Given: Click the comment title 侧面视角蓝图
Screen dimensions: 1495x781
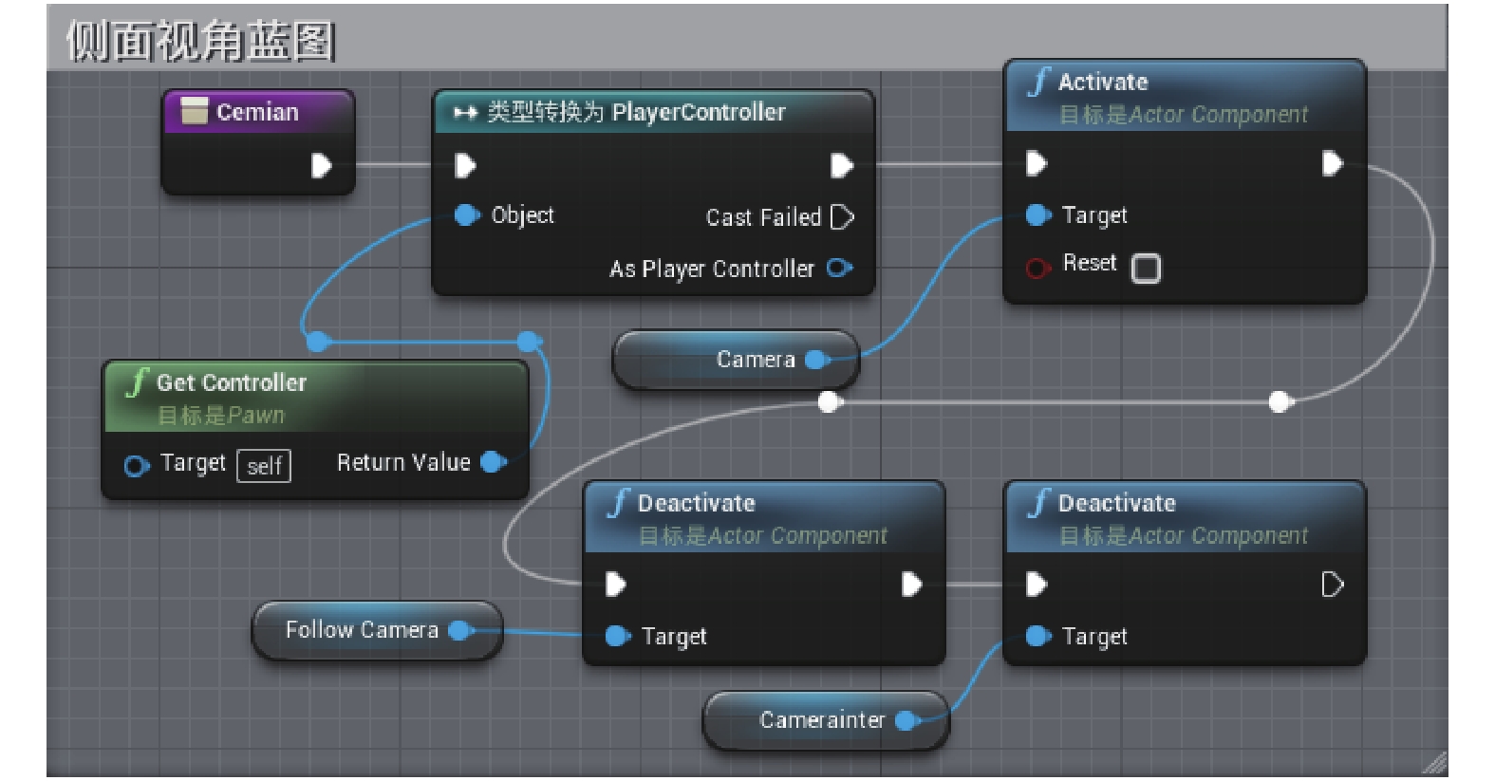Looking at the screenshot, I should pos(200,42).
